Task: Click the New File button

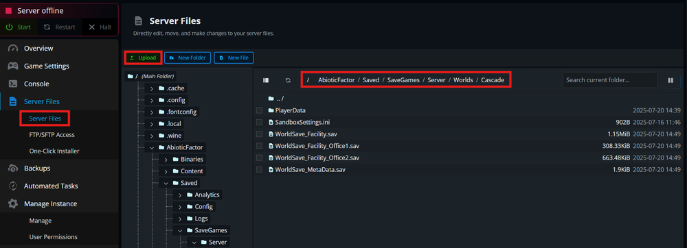Action: [234, 58]
